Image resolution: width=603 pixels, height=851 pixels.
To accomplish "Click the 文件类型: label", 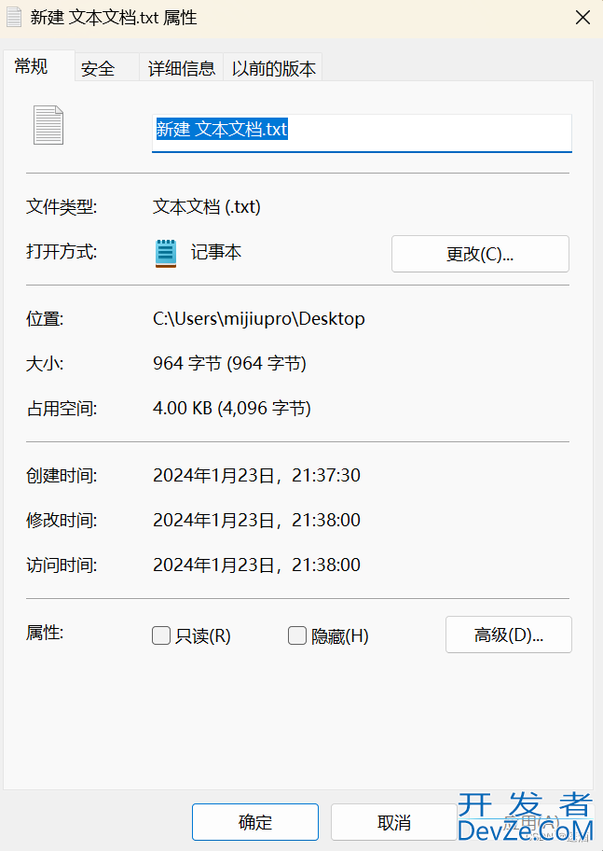I will (x=62, y=207).
